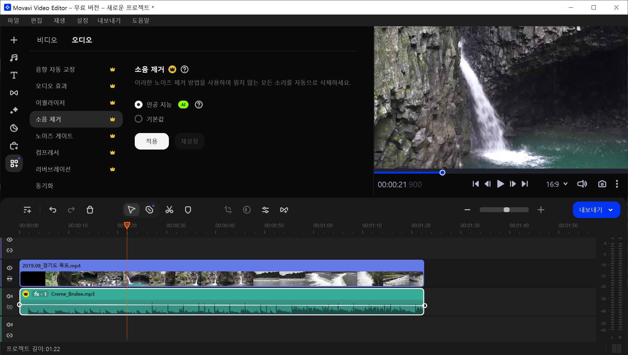The width and height of the screenshot is (628, 355).
Task: Select 노이즈 게이트 in the list
Action: coord(54,136)
